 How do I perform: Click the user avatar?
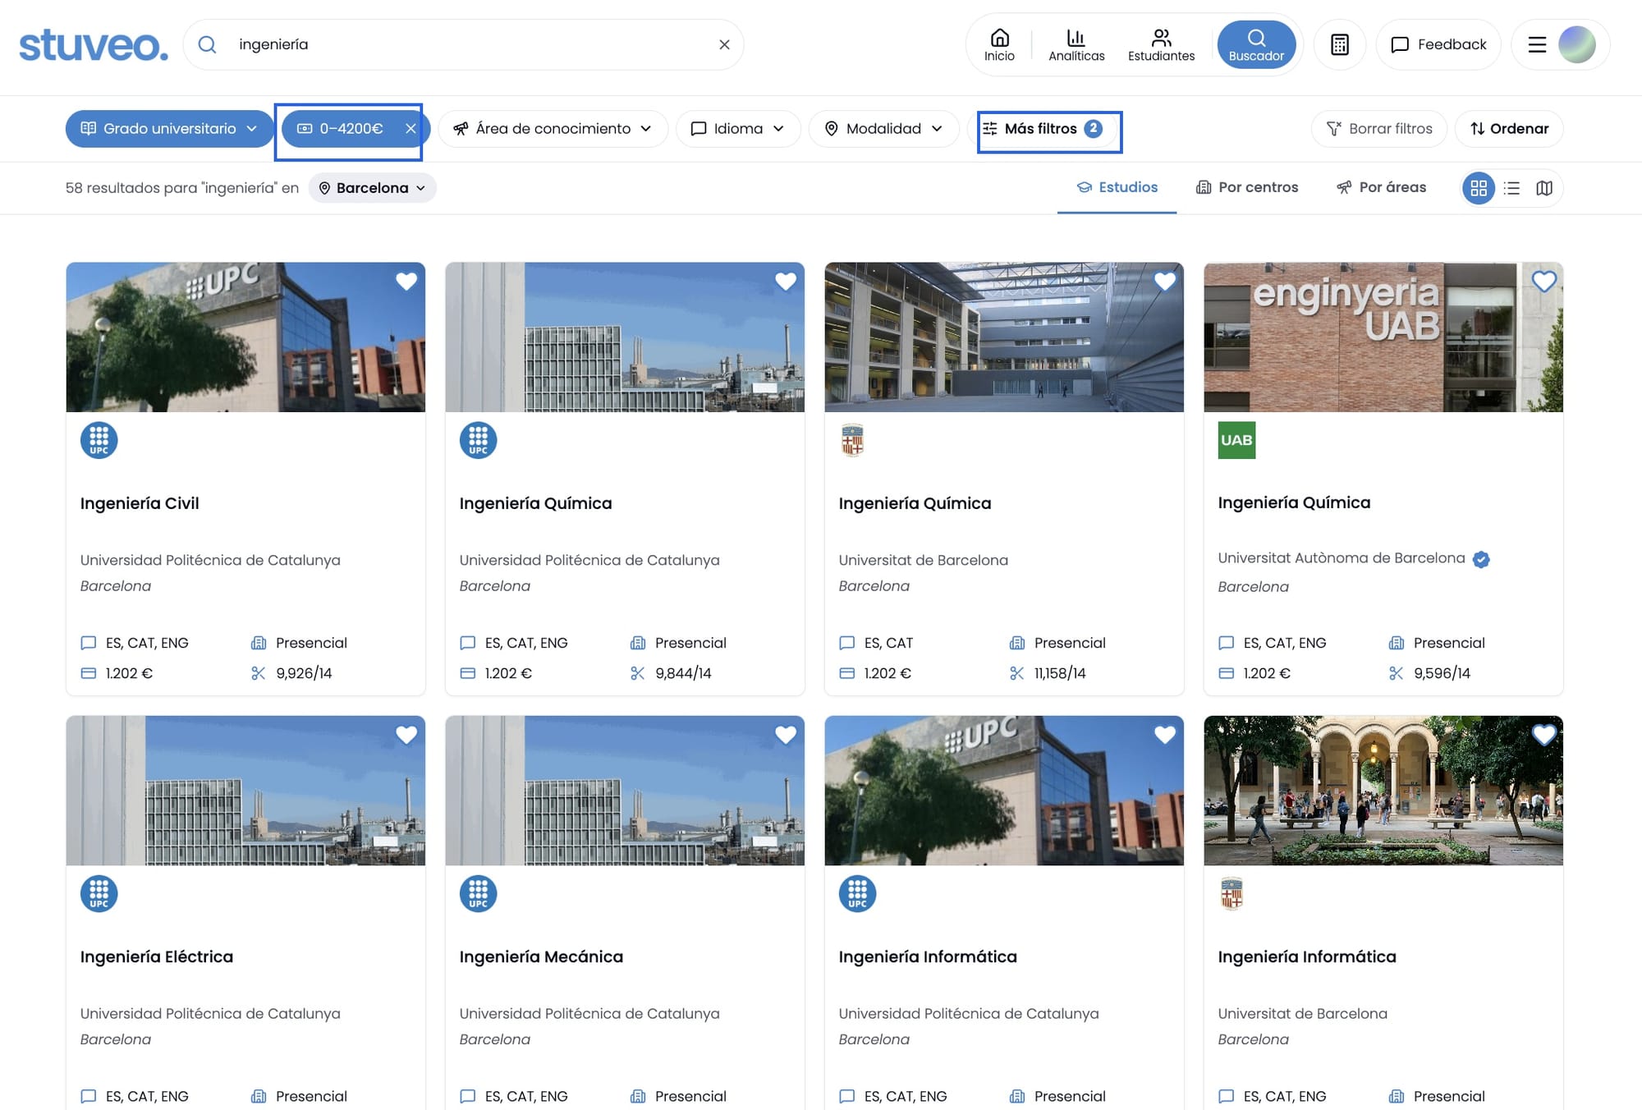coord(1577,44)
